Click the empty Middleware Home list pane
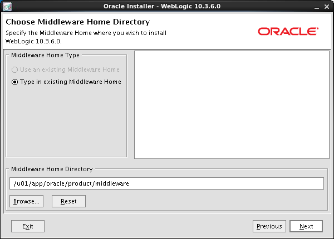Viewport: 334px width, 239px height. coord(232,104)
